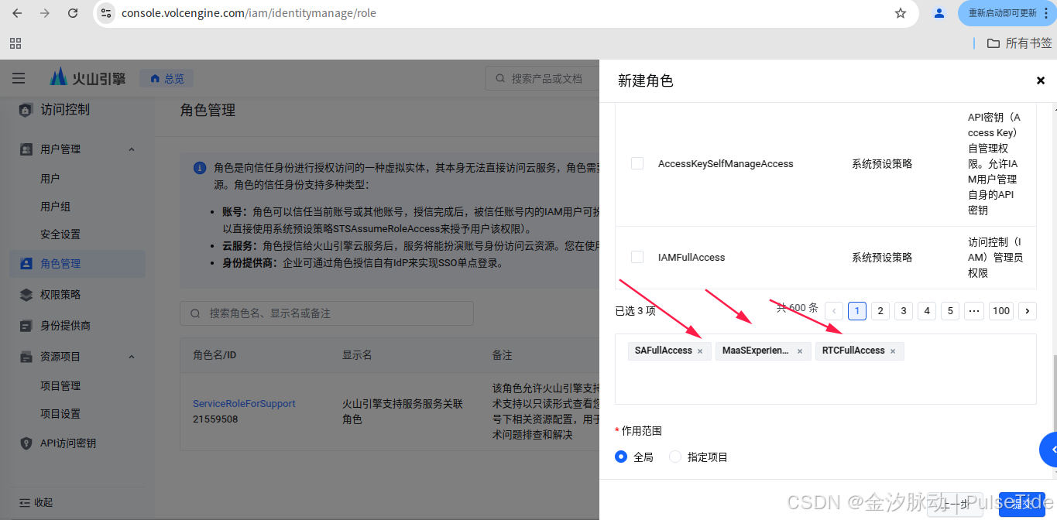Click the 用户管理 sidebar icon
Image resolution: width=1057 pixels, height=520 pixels.
pyautogui.click(x=26, y=149)
